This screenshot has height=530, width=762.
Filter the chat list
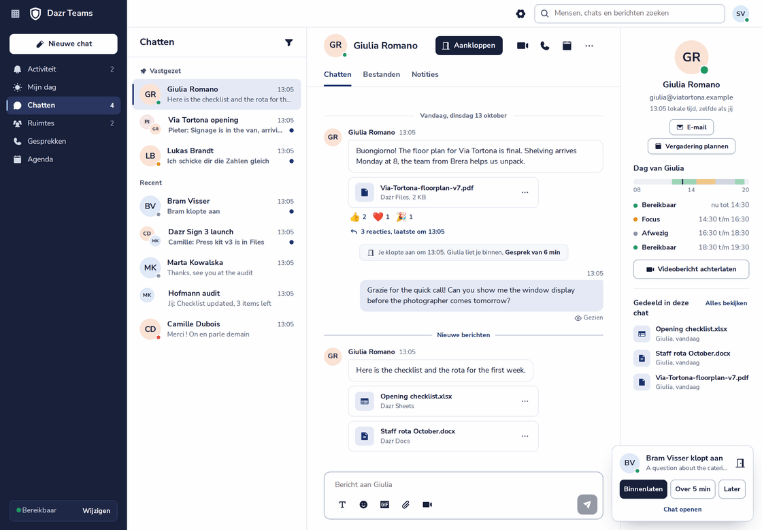(288, 42)
